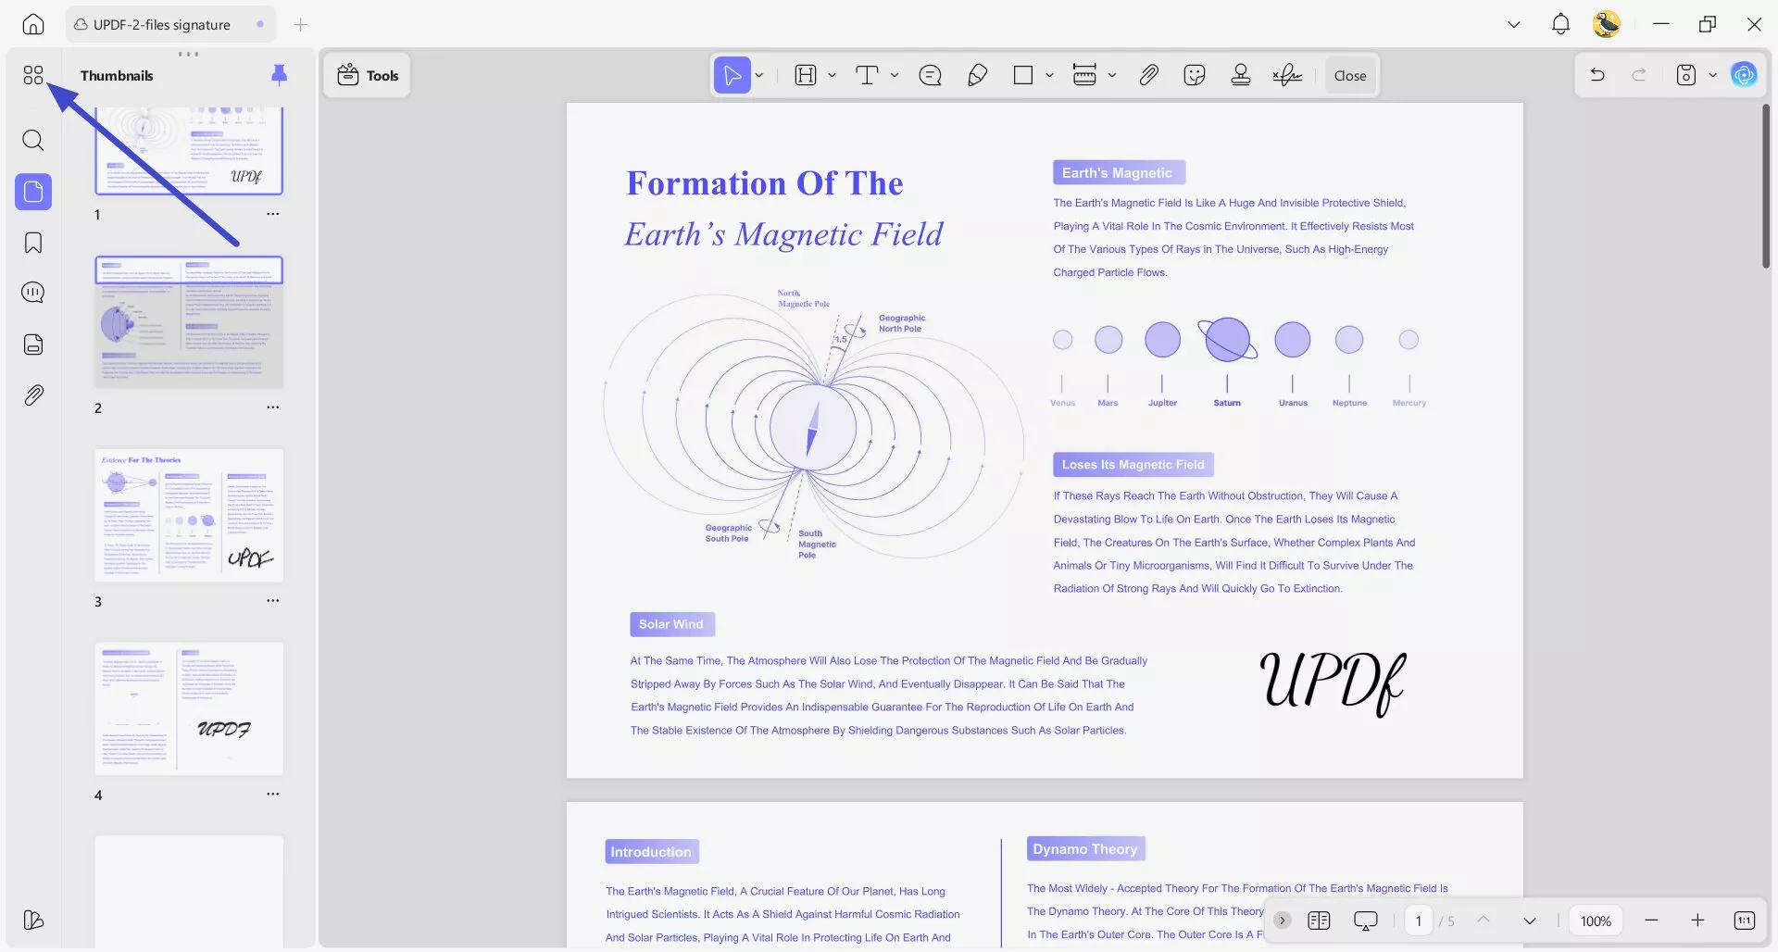1778x952 pixels.
Task: Open the Comment tool
Action: (931, 75)
